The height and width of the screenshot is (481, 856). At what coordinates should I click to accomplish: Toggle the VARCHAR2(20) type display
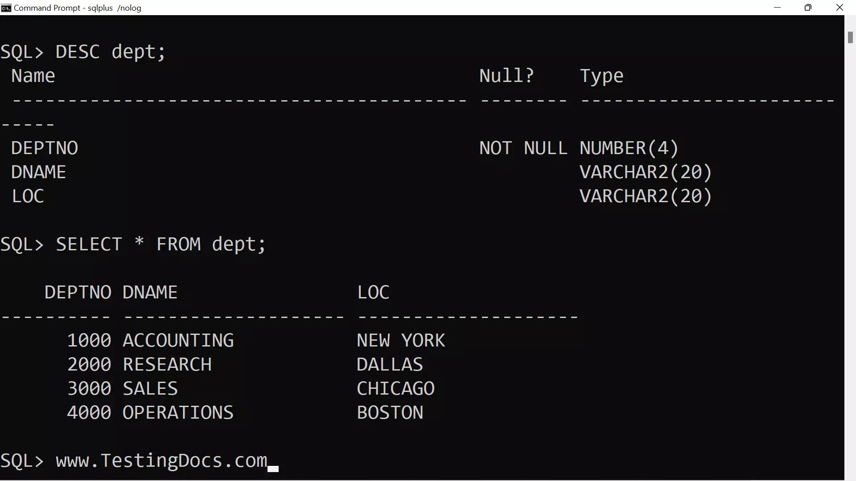click(x=645, y=171)
